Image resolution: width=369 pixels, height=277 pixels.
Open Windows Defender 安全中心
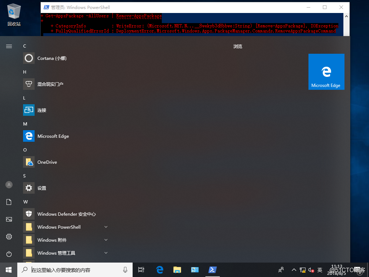click(x=66, y=214)
